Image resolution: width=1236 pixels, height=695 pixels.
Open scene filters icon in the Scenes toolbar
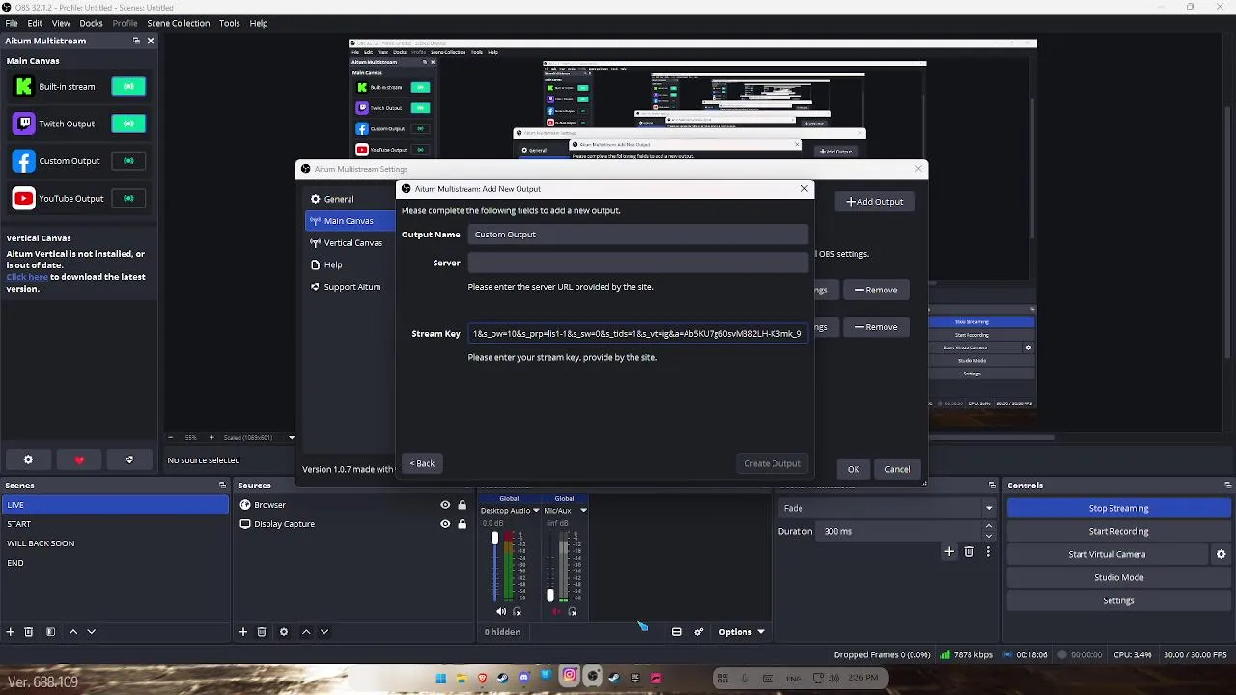tap(50, 632)
